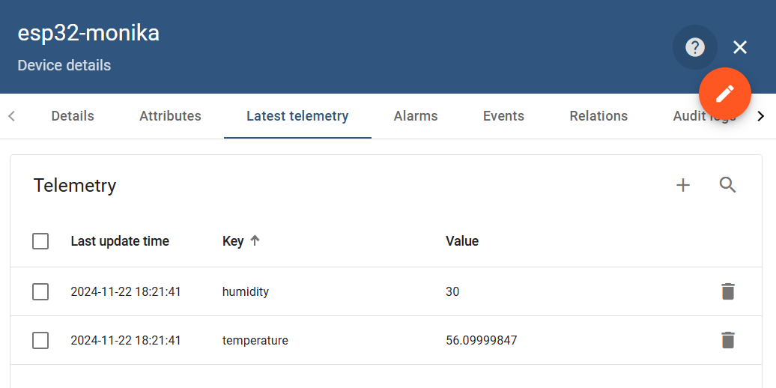Add telemetry with the plus icon
The image size is (776, 388).
click(683, 185)
